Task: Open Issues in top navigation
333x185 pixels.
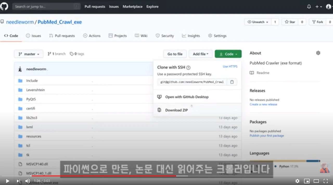Action: click(114, 6)
